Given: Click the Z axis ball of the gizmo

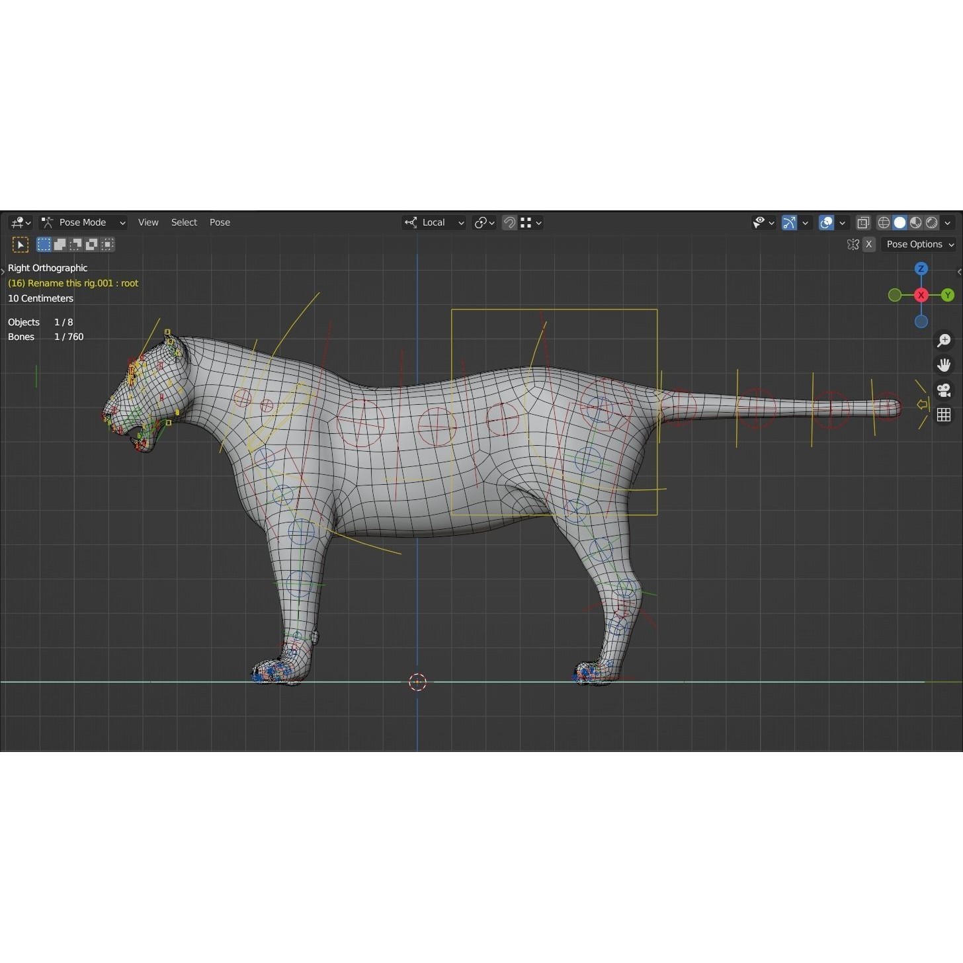Looking at the screenshot, I should (921, 269).
